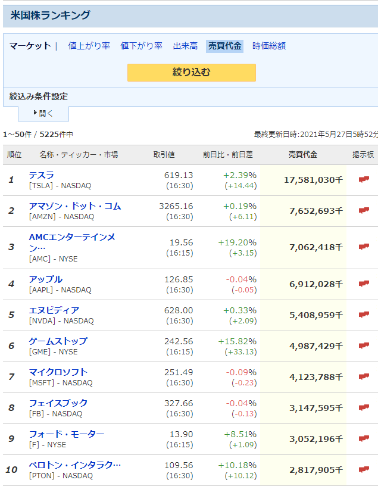Open the フェイスブック stock link
The height and width of the screenshot is (486, 378).
pyautogui.click(x=58, y=403)
